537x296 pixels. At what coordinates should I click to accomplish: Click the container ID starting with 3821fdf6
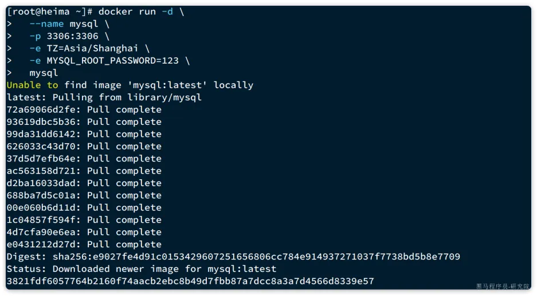point(190,281)
